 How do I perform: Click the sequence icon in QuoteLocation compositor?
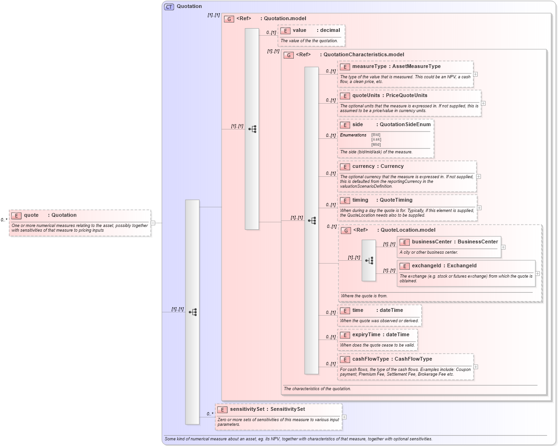coord(369,261)
